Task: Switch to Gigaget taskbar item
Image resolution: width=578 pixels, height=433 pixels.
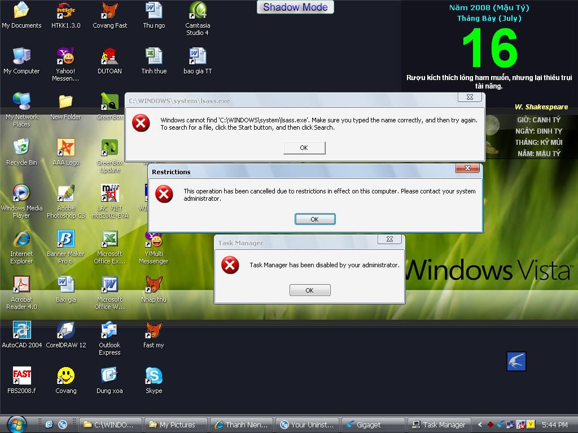Action: [373, 425]
